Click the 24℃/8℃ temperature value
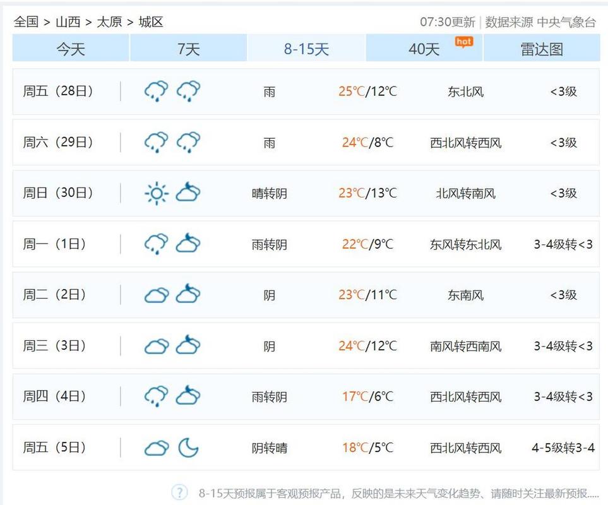The height and width of the screenshot is (505, 608). point(367,143)
